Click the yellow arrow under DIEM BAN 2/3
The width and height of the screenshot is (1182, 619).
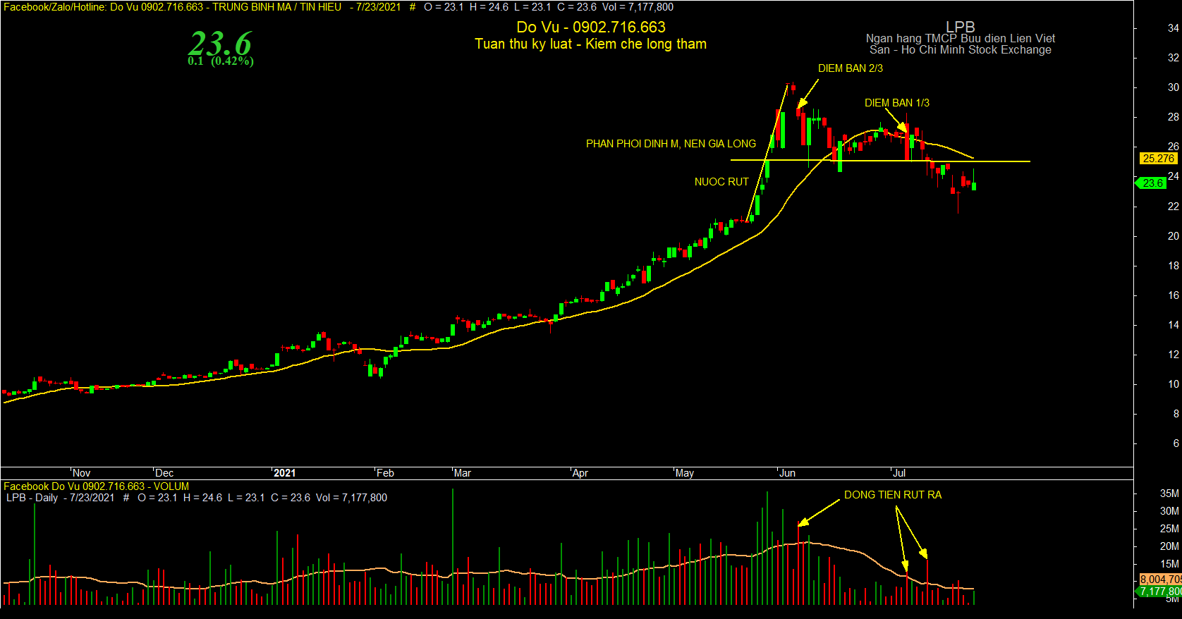808,93
